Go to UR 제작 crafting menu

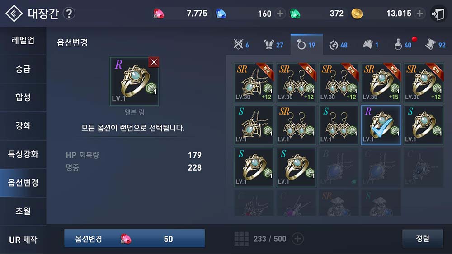pyautogui.click(x=23, y=239)
